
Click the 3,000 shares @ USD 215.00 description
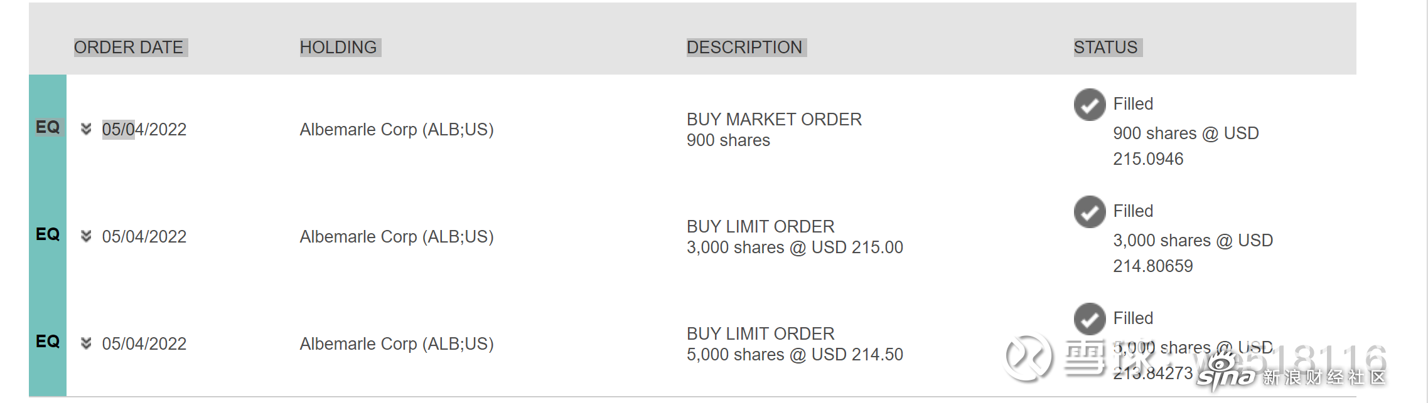(x=795, y=248)
